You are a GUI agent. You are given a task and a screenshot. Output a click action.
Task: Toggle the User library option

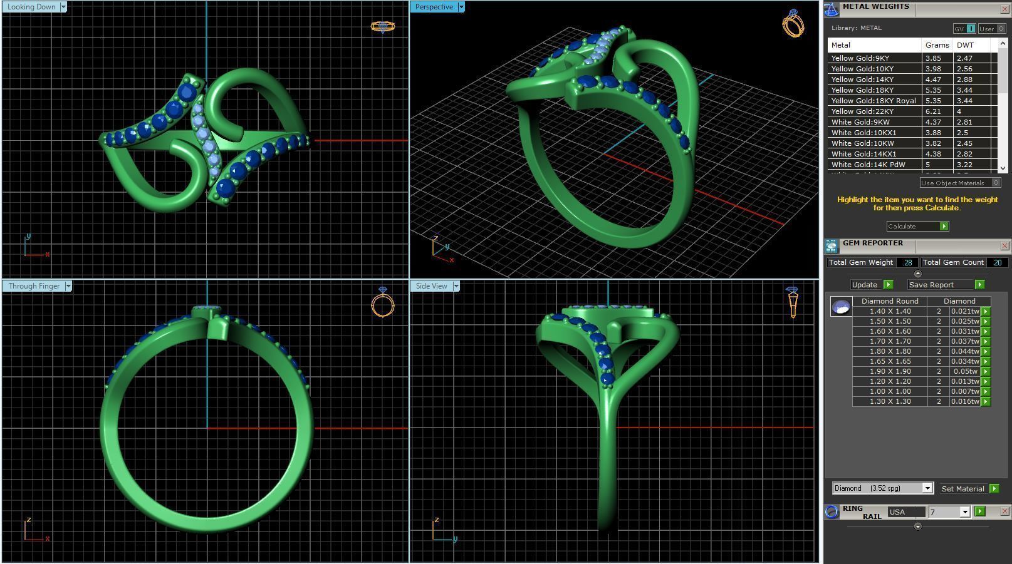(991, 29)
